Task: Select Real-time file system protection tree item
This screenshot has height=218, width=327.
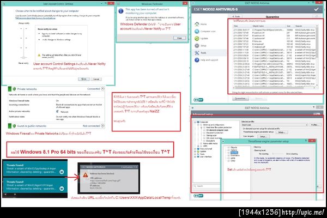Action: pyautogui.click(x=219, y=127)
